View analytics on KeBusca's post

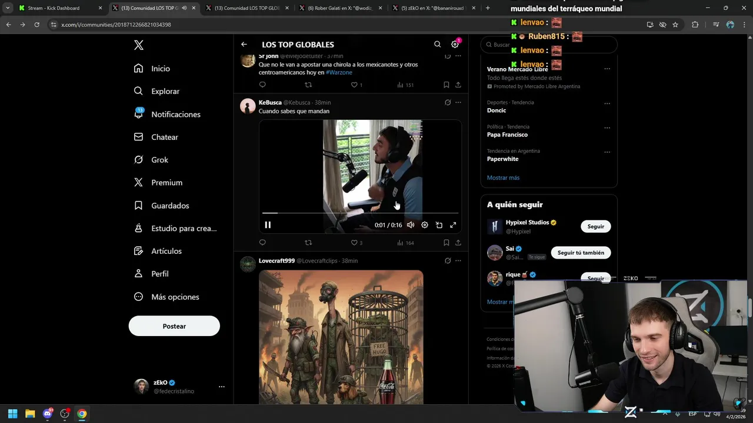(405, 243)
